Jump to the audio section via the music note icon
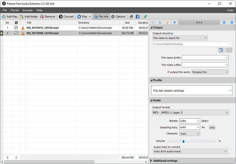Image resolution: width=236 pixels, height=164 pixels. coord(167,22)
